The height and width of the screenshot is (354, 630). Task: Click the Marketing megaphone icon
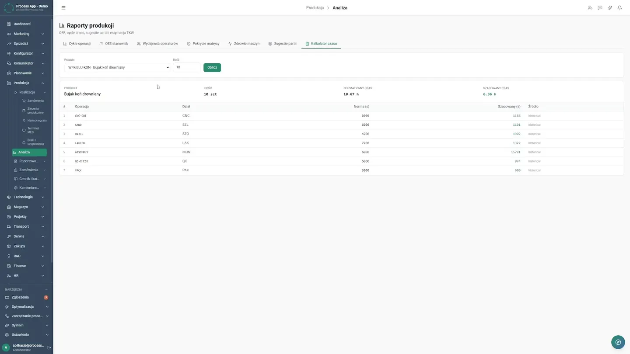pyautogui.click(x=9, y=34)
